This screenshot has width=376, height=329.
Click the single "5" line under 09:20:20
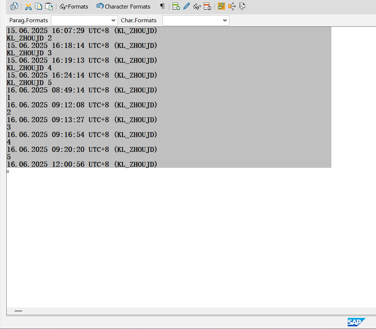click(9, 157)
